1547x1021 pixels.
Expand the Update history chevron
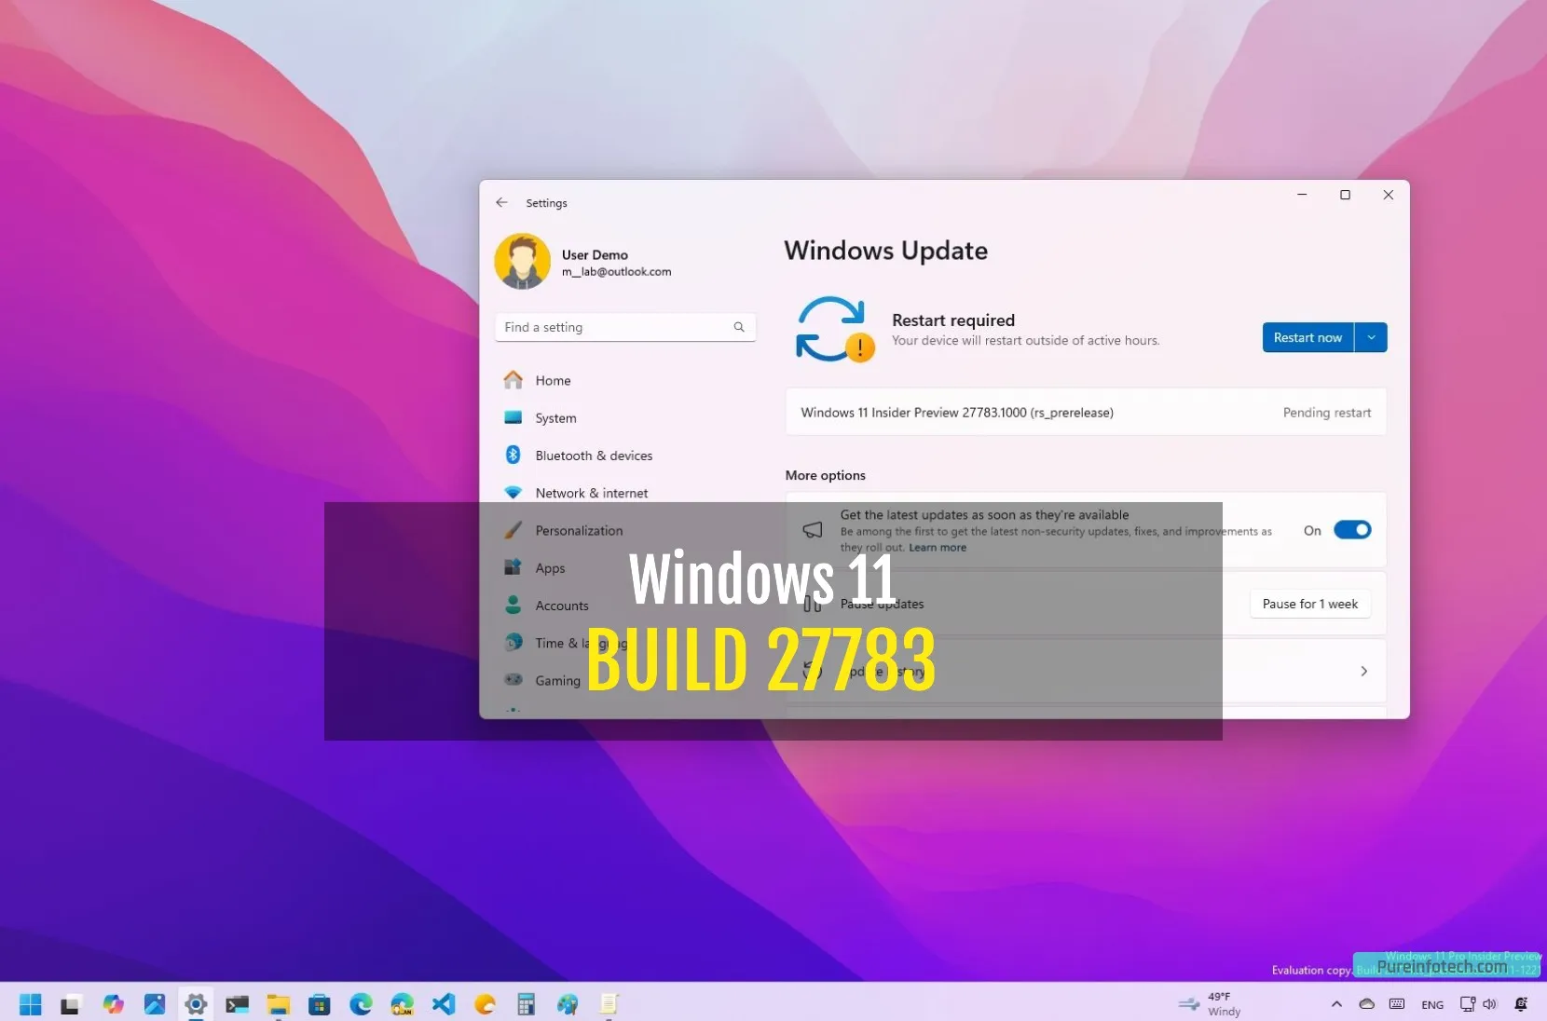tap(1363, 671)
